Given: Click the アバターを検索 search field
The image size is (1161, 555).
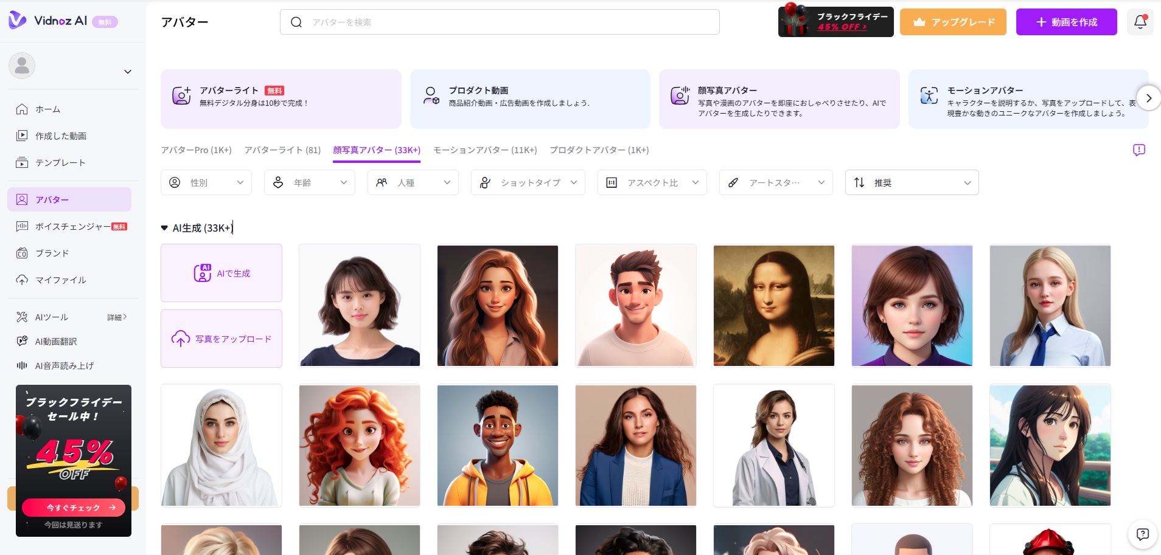Looking at the screenshot, I should tap(499, 22).
